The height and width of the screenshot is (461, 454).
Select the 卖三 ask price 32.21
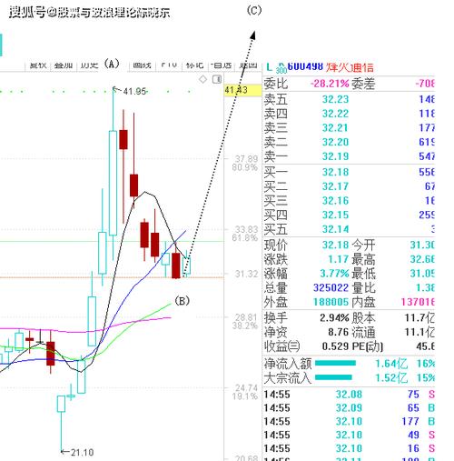pyautogui.click(x=335, y=128)
